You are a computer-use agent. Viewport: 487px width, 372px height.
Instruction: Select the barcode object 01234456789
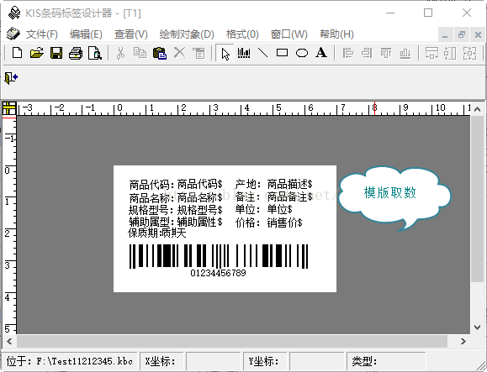[219, 260]
